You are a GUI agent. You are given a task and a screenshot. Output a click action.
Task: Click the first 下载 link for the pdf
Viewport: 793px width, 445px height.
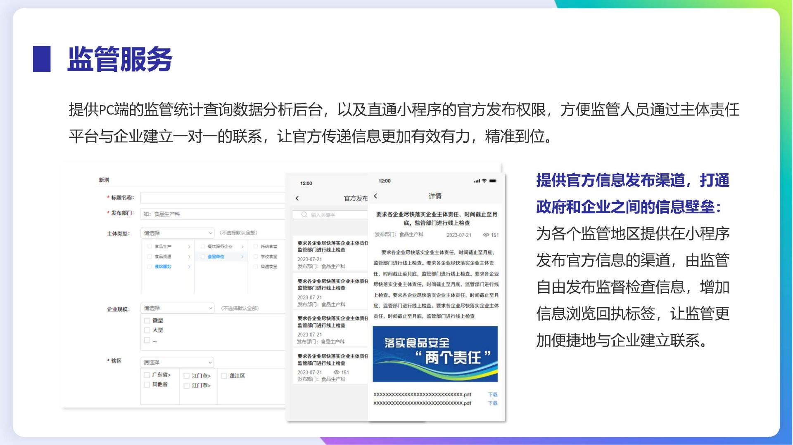click(x=492, y=394)
